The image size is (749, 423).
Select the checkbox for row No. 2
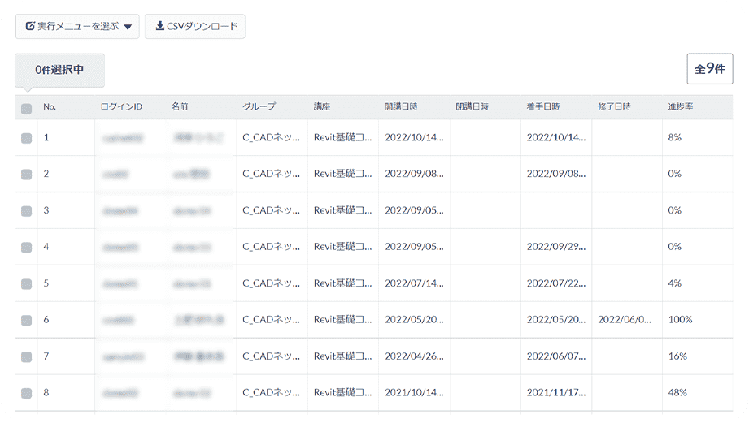[27, 175]
